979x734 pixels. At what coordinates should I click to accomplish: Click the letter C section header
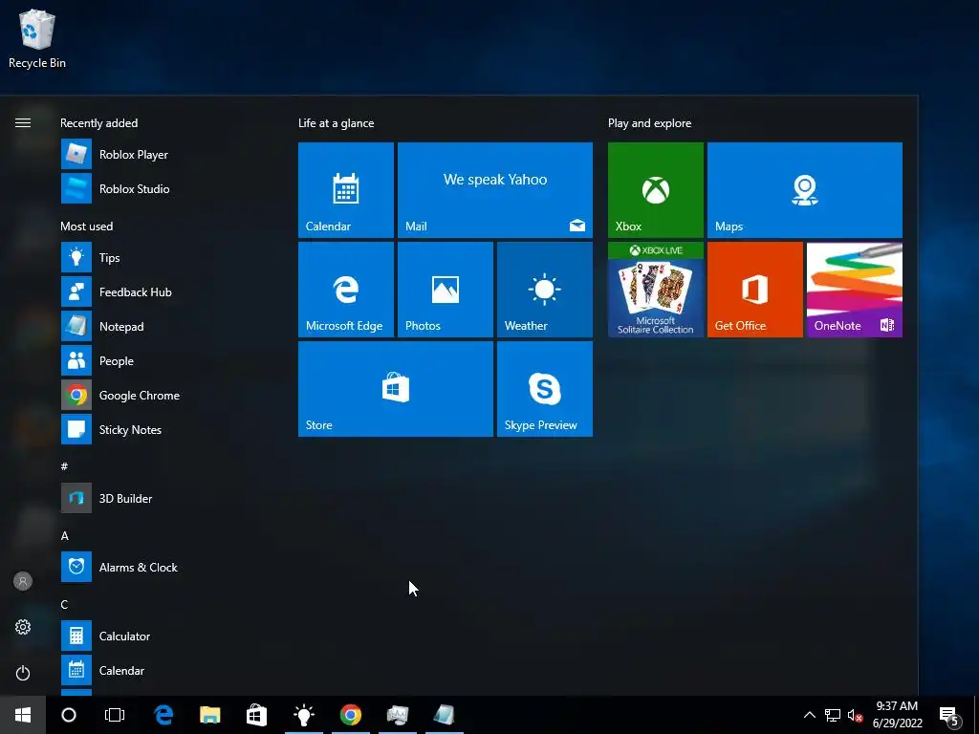(64, 604)
